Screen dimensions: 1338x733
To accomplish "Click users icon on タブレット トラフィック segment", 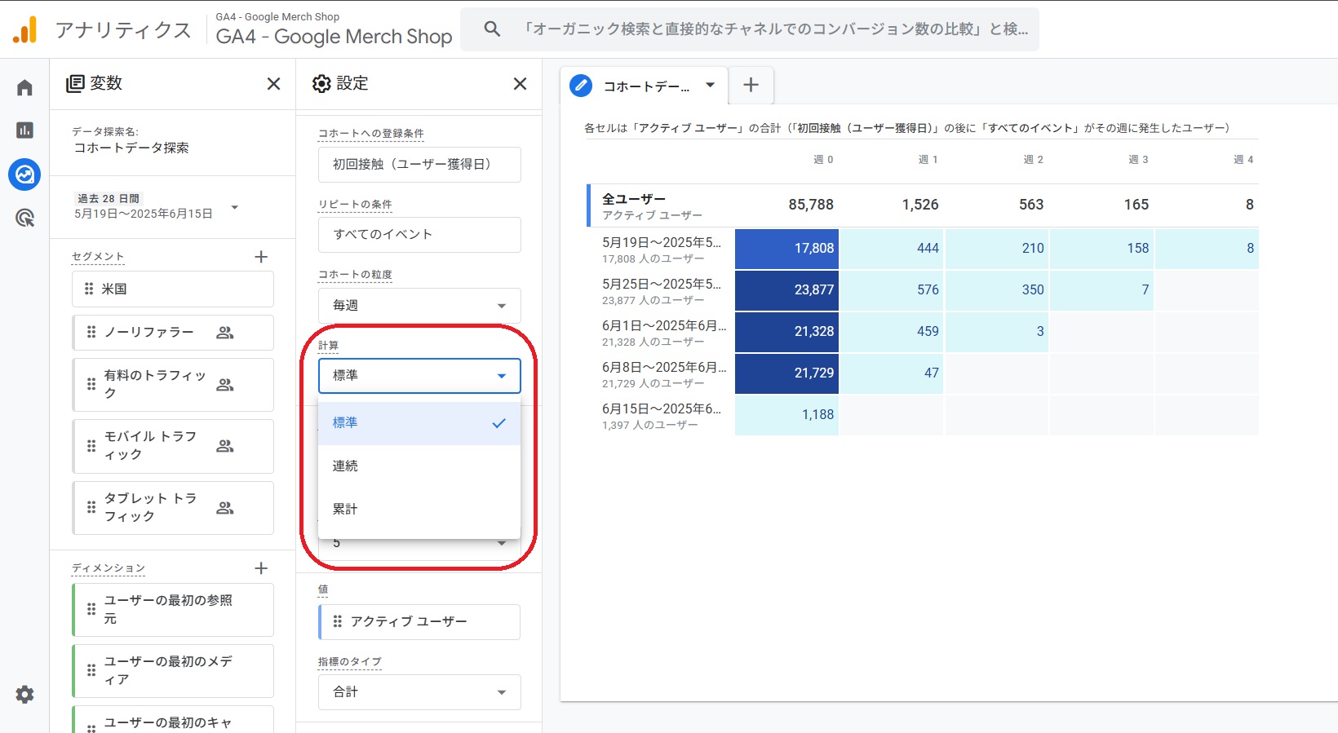I will [225, 508].
